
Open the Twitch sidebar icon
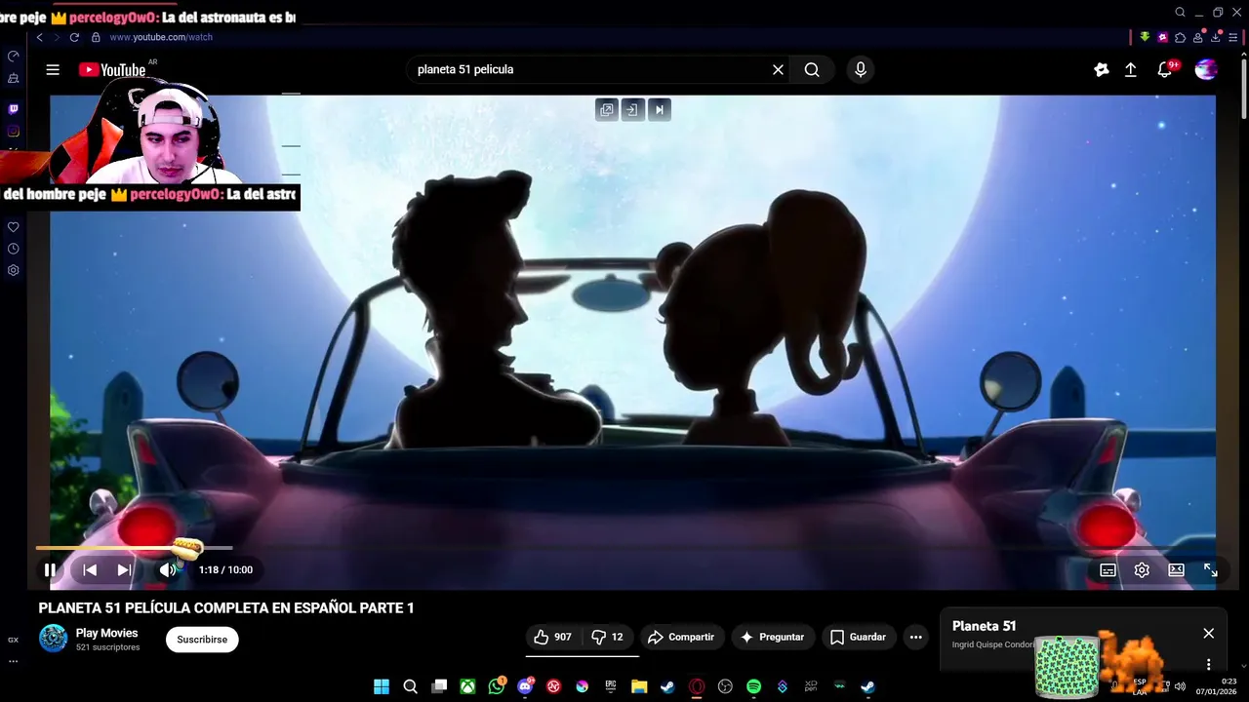click(x=13, y=109)
